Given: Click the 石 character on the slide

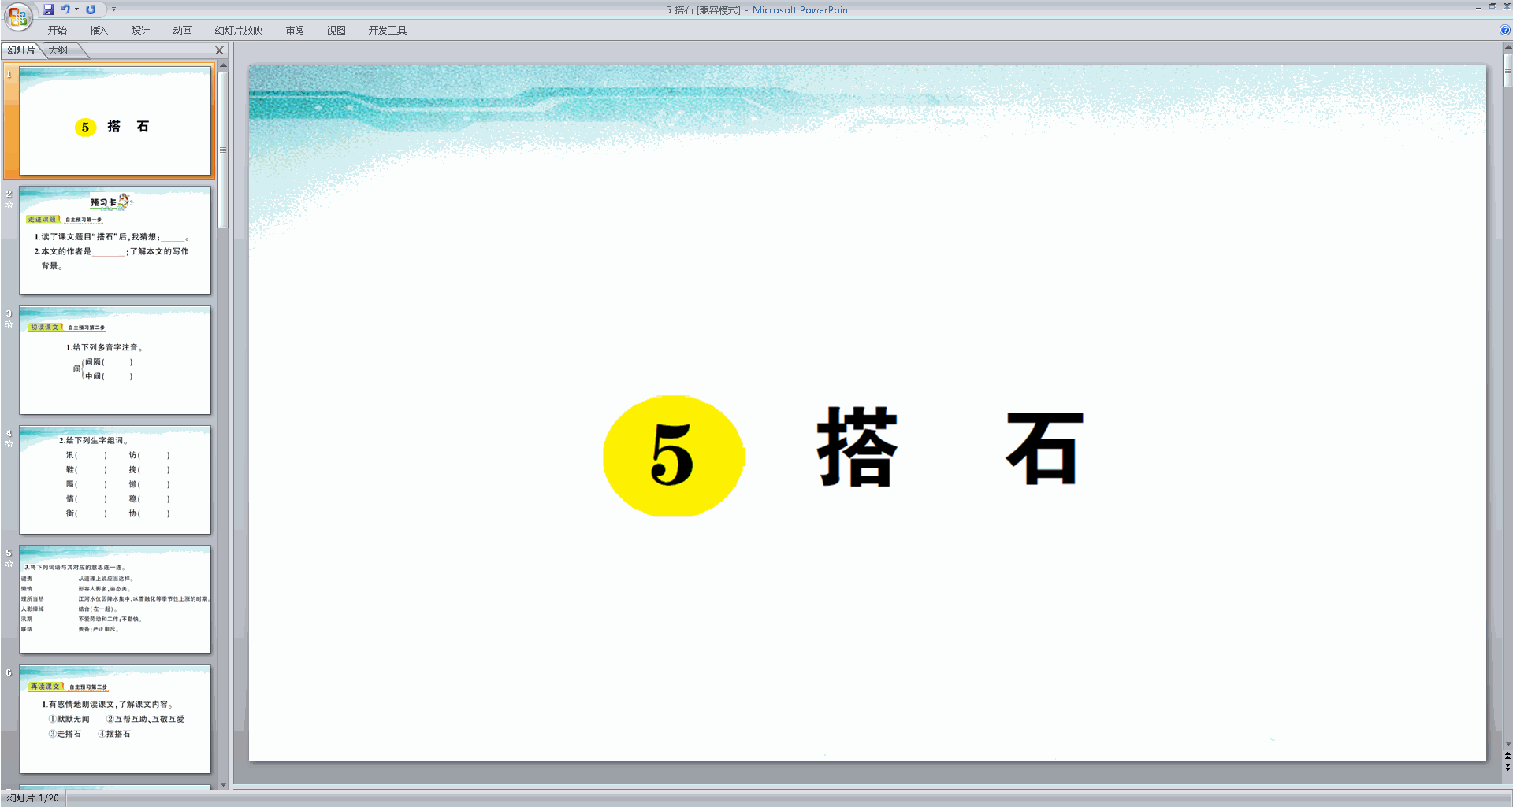Looking at the screenshot, I should coord(1045,447).
